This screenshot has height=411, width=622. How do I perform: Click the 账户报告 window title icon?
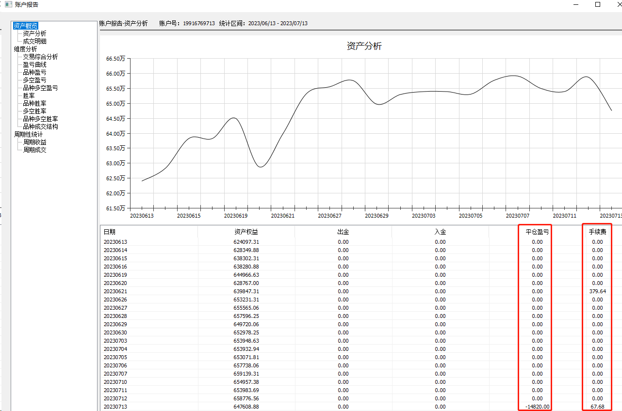tap(8, 4)
